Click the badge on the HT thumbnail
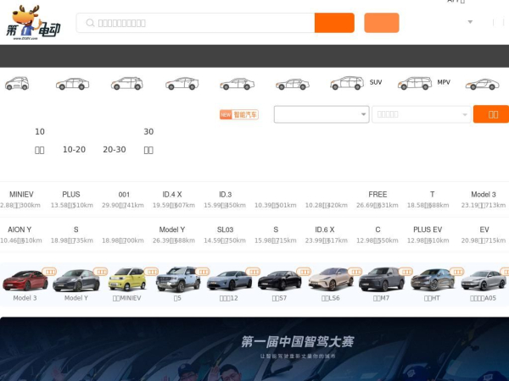 456,272
